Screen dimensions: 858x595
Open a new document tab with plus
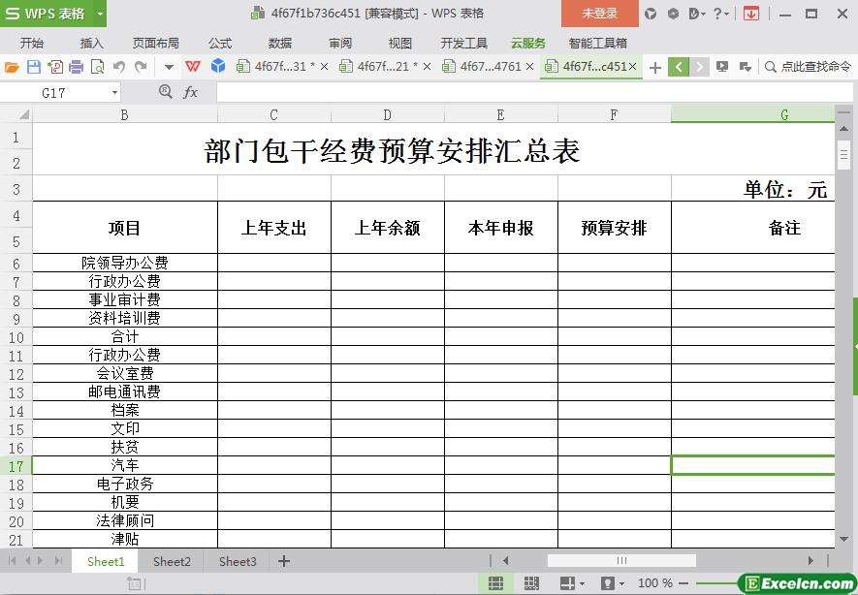pyautogui.click(x=655, y=67)
